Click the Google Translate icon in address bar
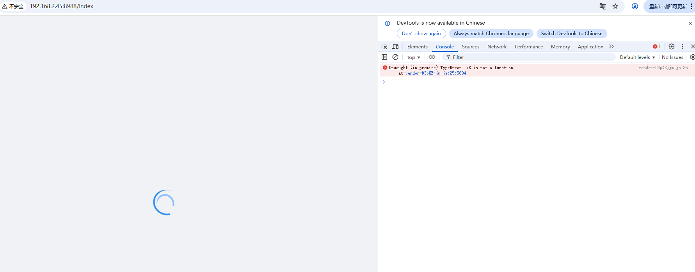 [603, 6]
